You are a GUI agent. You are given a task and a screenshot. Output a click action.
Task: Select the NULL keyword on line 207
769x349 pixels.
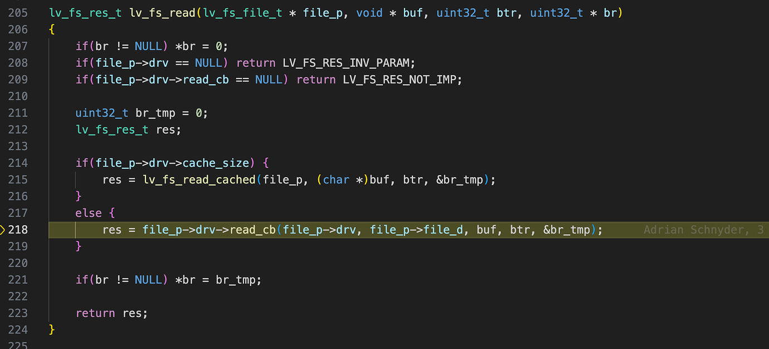(148, 46)
